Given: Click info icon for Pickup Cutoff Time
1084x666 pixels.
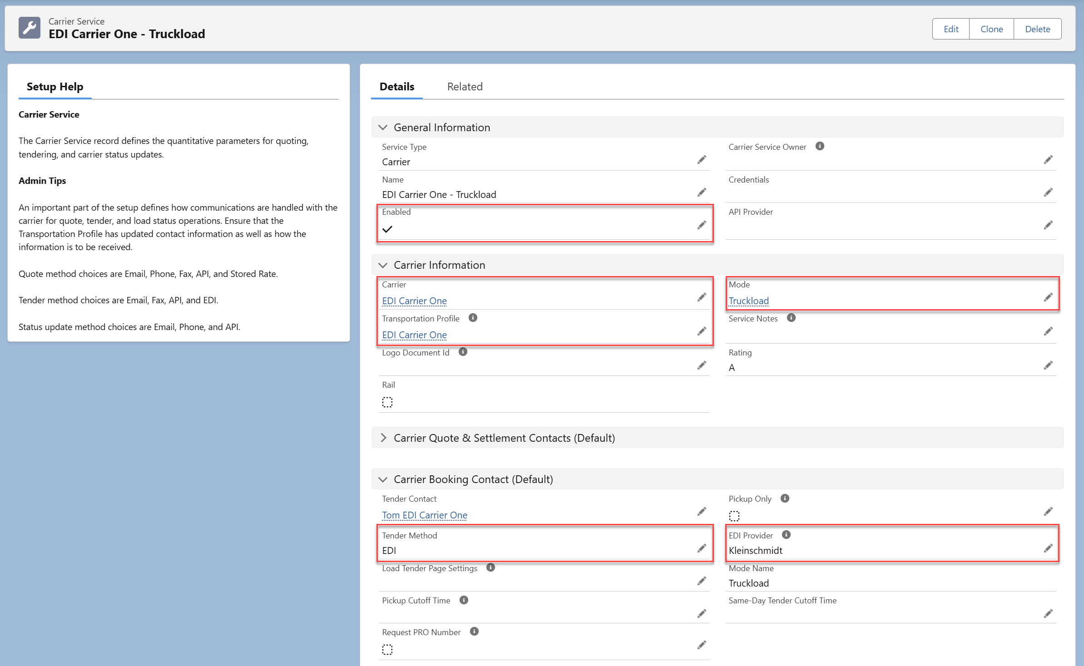Looking at the screenshot, I should (x=464, y=600).
